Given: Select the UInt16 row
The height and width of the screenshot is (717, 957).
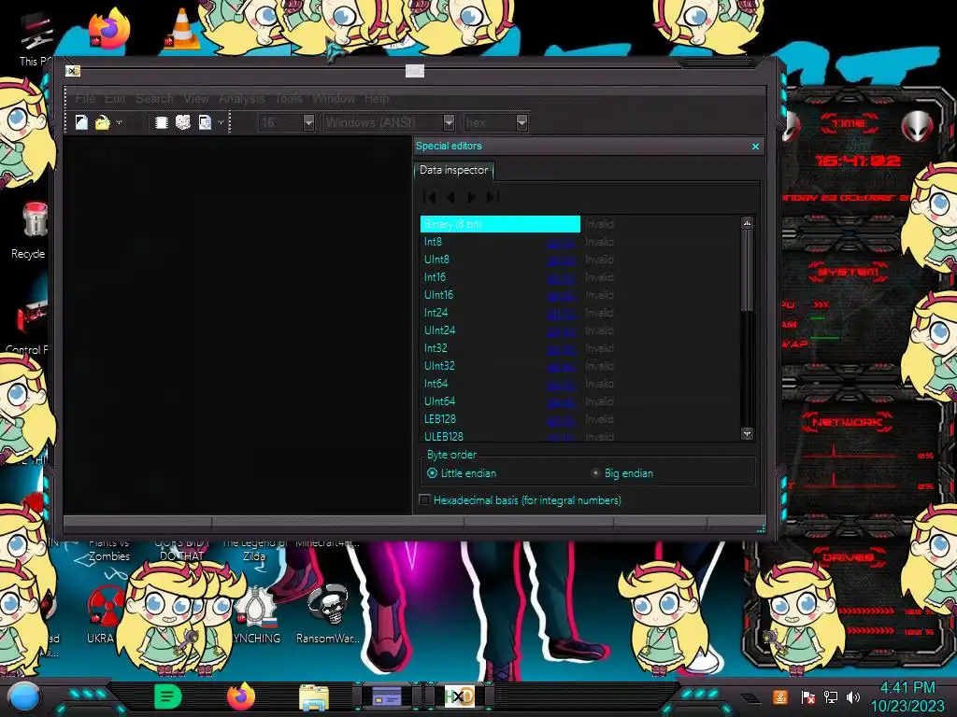Looking at the screenshot, I should (x=579, y=295).
